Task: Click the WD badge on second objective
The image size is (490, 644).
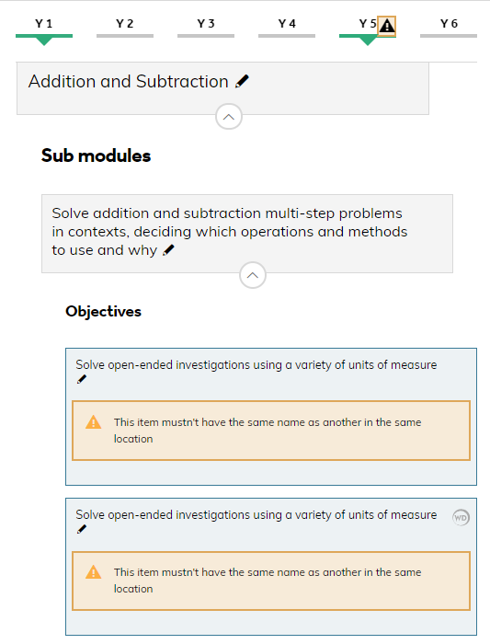Action: click(x=461, y=517)
